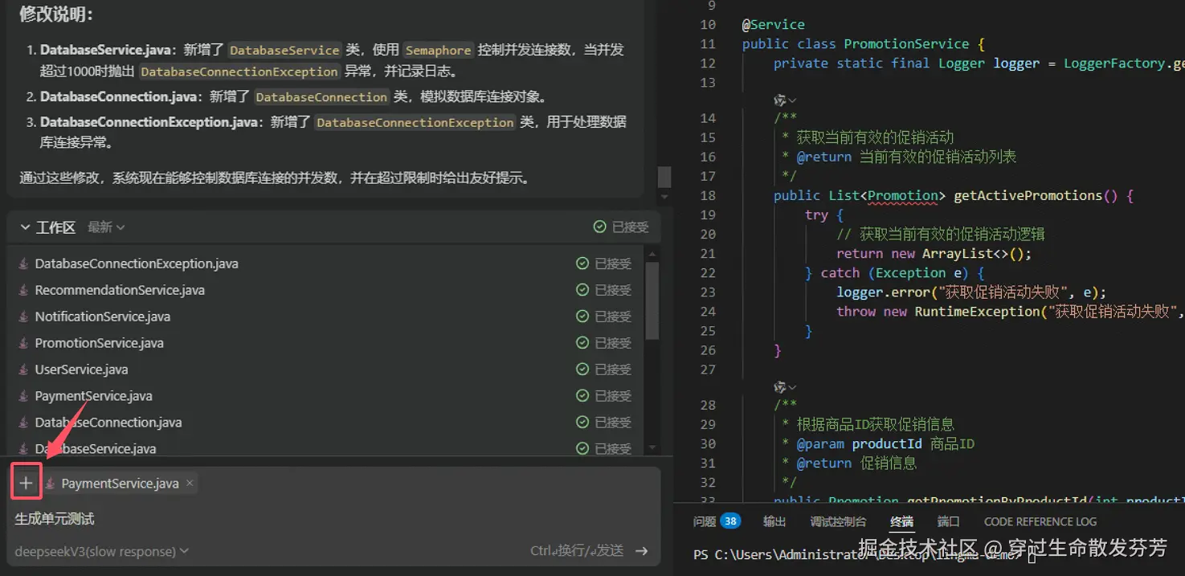Open PaymentService.java in workspace list
Screen dimensions: 1185x576
click(93, 396)
